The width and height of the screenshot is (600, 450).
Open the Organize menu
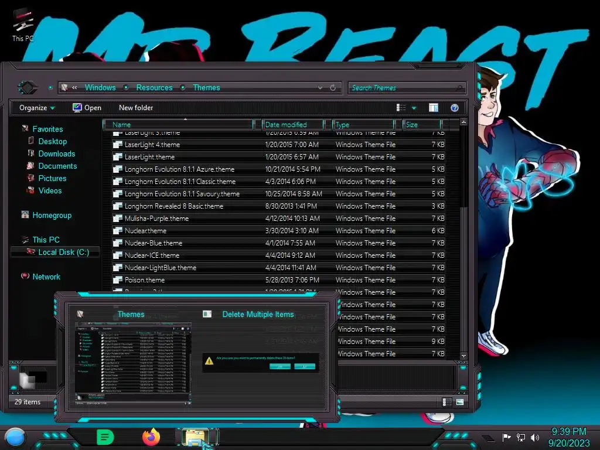click(37, 108)
